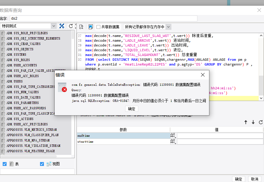
Task: Select table APPQOSSYS.WLM_MPA_STREAM
Action: click(28, 140)
